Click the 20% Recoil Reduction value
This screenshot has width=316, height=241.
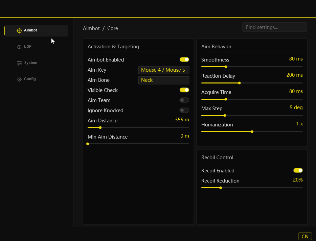[x=298, y=180]
